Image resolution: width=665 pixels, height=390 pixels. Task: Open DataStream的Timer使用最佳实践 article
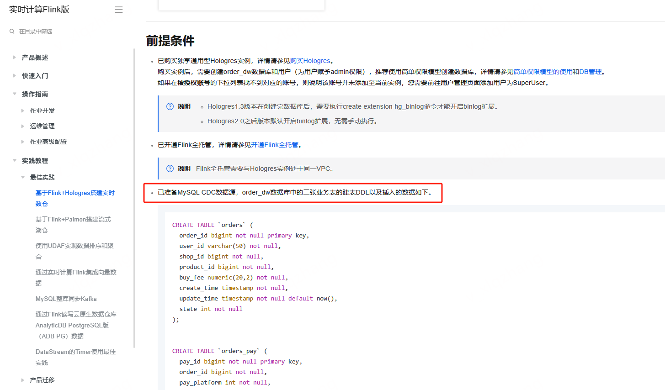[x=75, y=357]
